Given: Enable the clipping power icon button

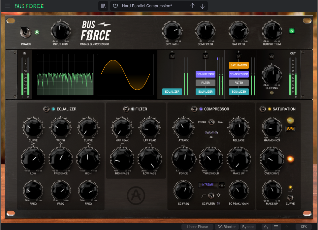Looking at the screenshot, I should (x=271, y=56).
